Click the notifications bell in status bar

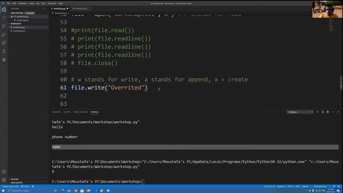339,187
